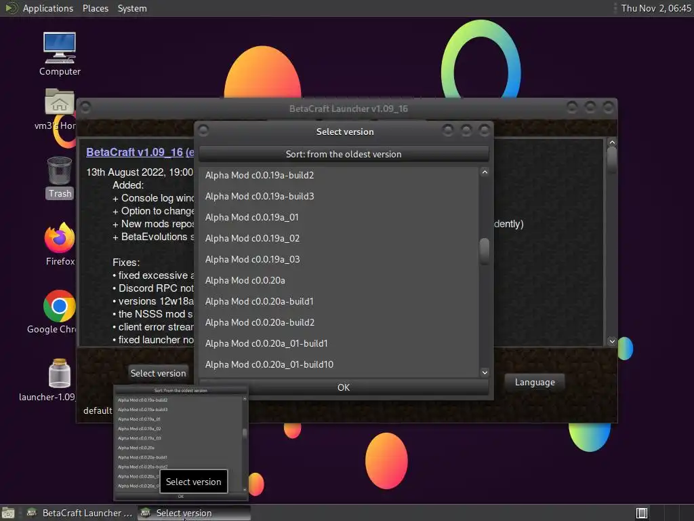Click the Select version dialog menu button
Viewport: 694px width, 521px height.
203,130
